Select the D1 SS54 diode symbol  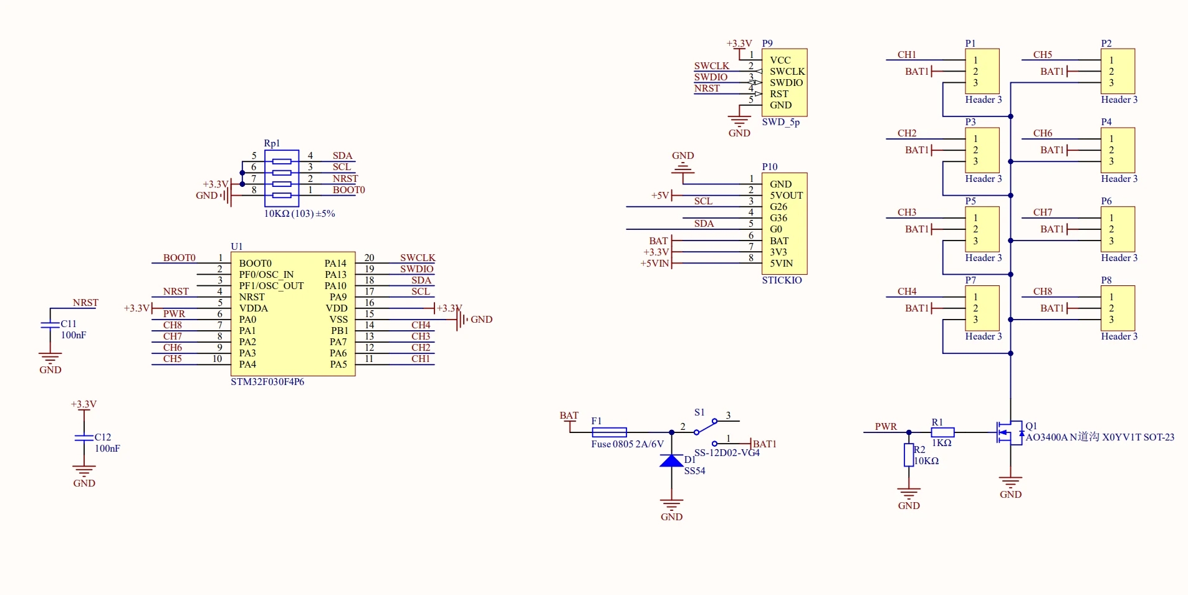(x=671, y=461)
